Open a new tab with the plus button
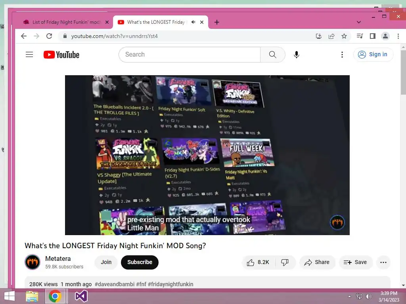The height and width of the screenshot is (304, 406). pos(217,22)
